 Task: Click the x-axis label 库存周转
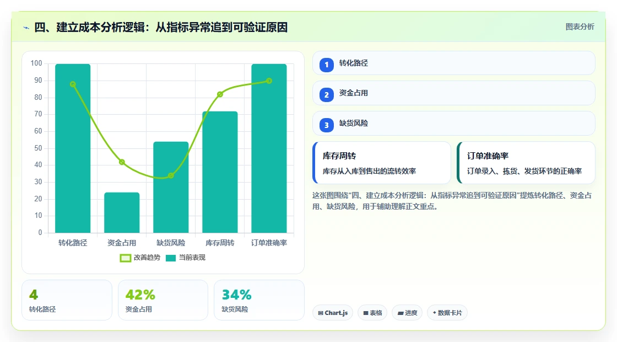(x=220, y=243)
